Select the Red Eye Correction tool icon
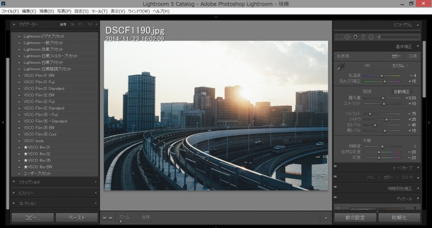This screenshot has width=432, height=228. pos(355,37)
